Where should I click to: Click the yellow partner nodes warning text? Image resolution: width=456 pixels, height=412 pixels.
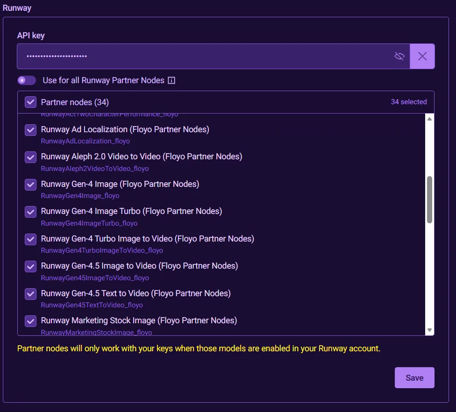199,348
